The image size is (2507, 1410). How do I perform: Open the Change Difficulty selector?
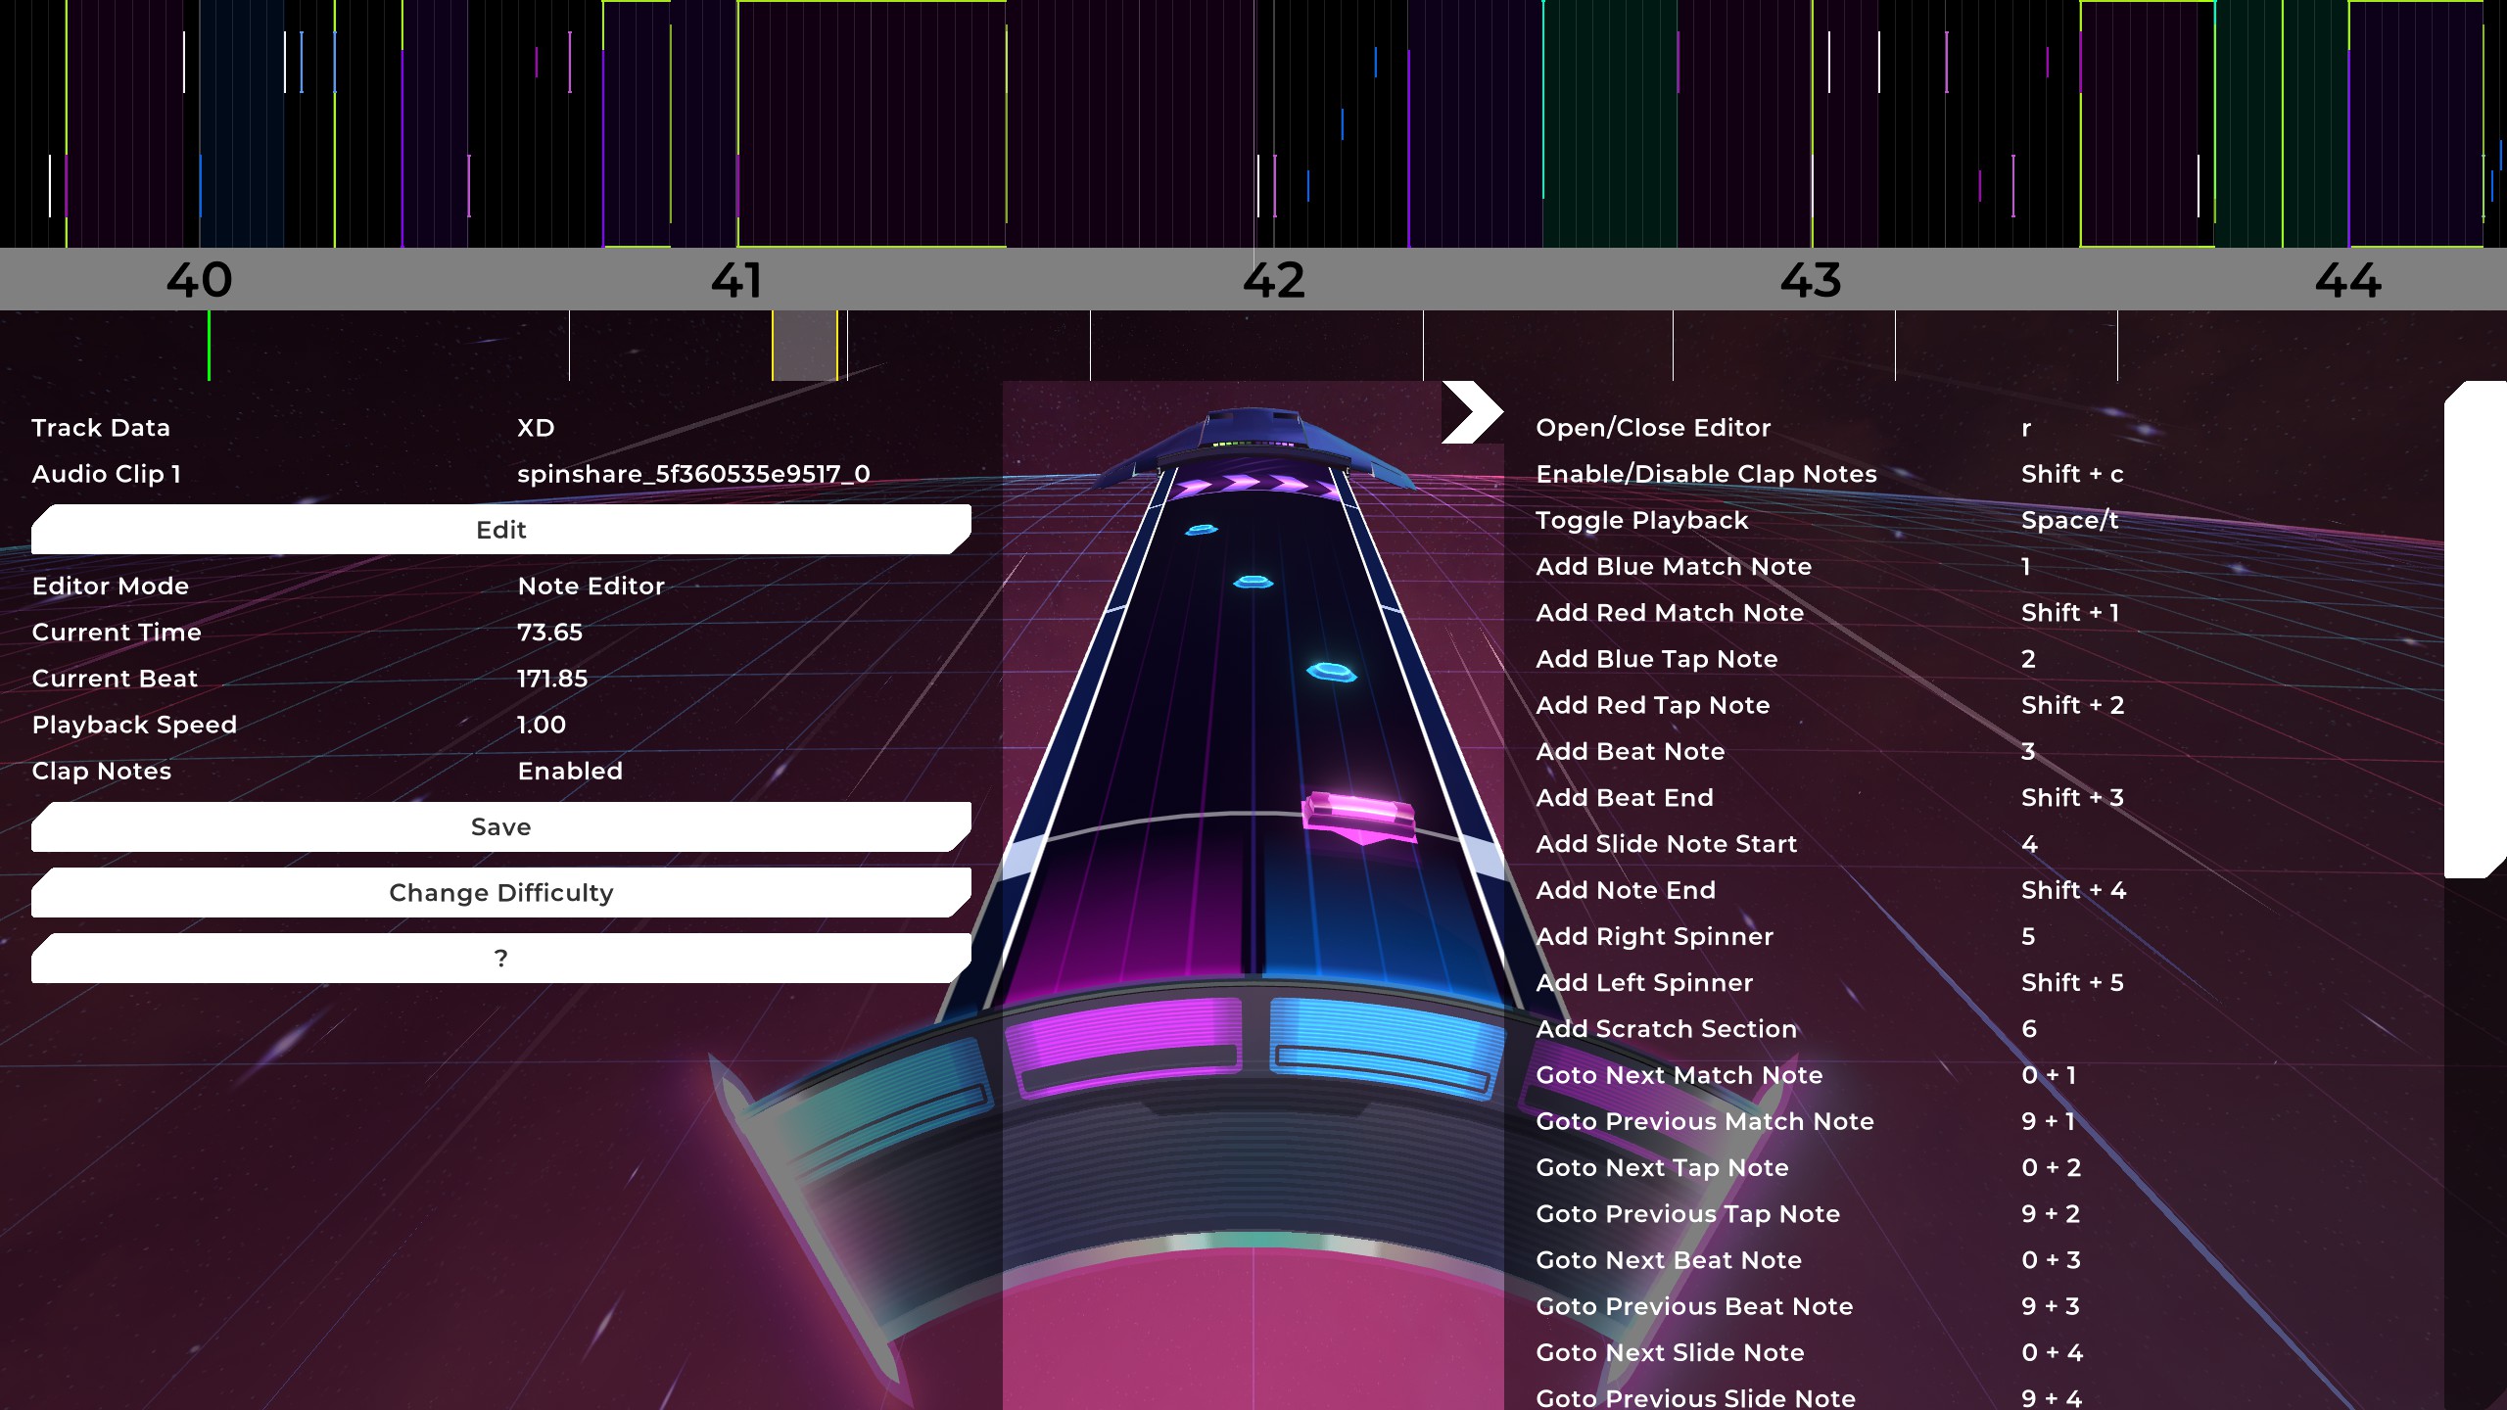pyautogui.click(x=500, y=893)
